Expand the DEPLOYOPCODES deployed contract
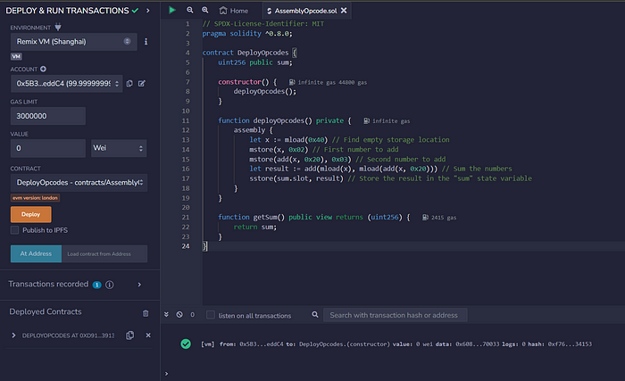This screenshot has width=625, height=381. click(x=12, y=335)
